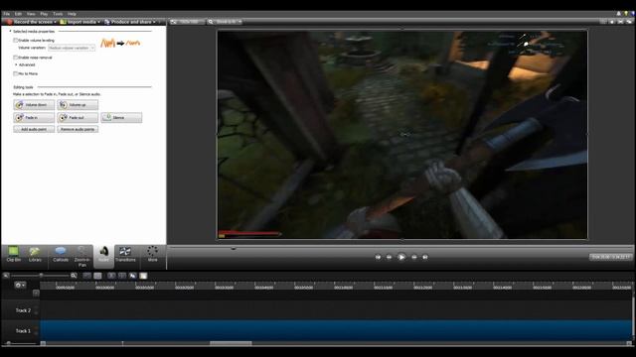Click the add track plus icon
This screenshot has height=357, width=636.
36,293
